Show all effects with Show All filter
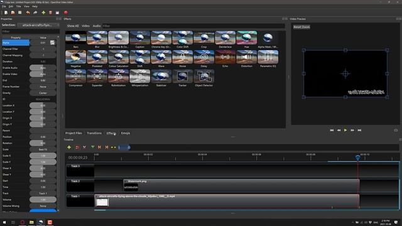This screenshot has width=402, height=226. tap(73, 26)
